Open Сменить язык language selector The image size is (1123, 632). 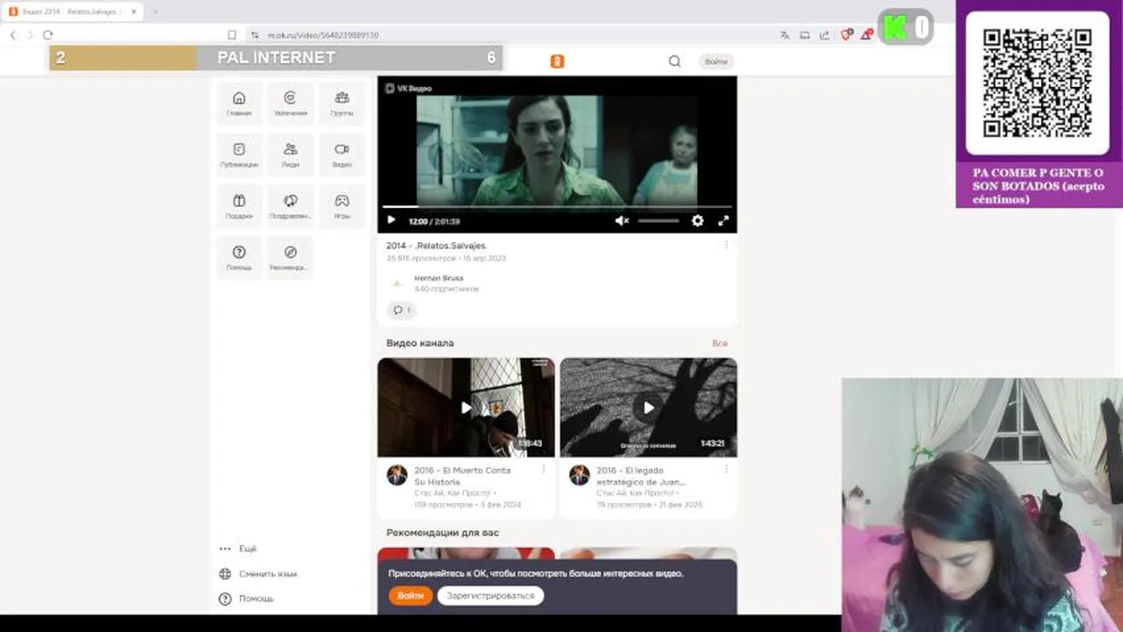point(258,574)
